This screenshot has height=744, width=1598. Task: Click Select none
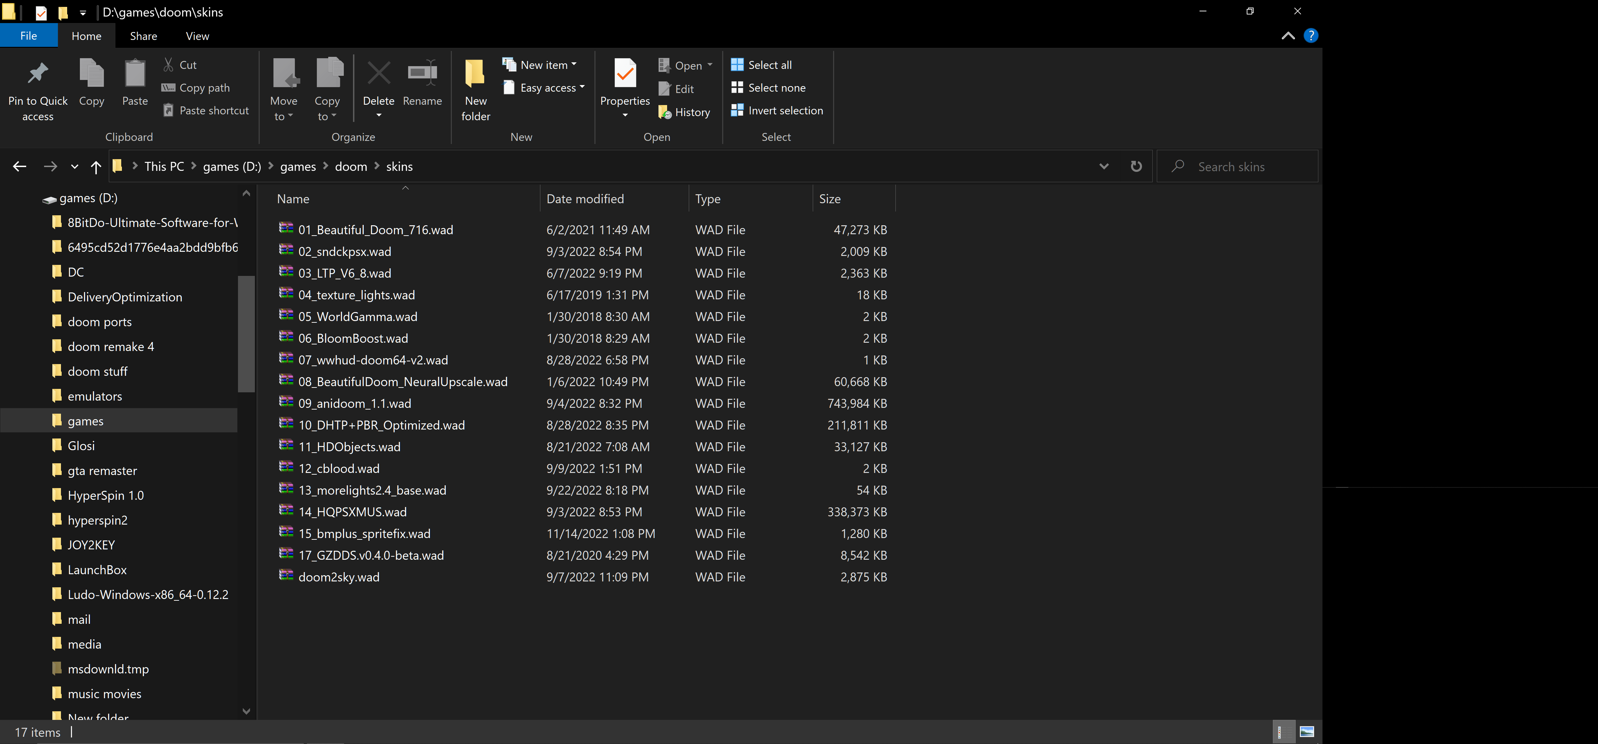[768, 87]
